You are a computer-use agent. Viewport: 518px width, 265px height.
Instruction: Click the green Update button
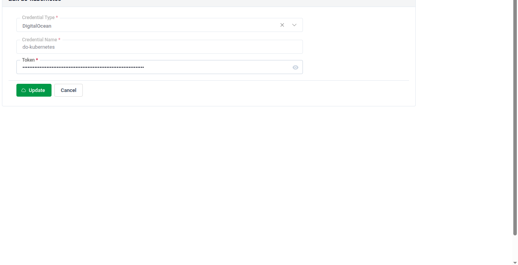click(x=34, y=90)
